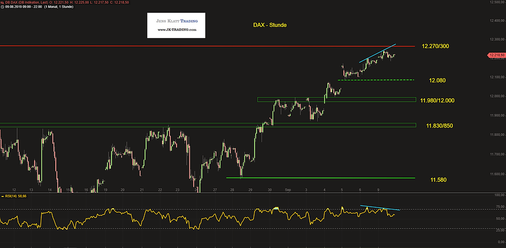The width and height of the screenshot is (506, 248).
Task: Select the 11.830/850 zone label
Action: [439, 126]
